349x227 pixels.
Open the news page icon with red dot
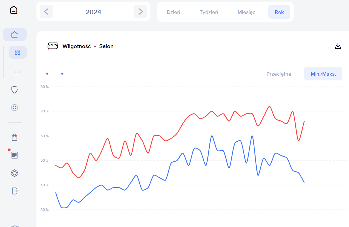click(x=14, y=155)
